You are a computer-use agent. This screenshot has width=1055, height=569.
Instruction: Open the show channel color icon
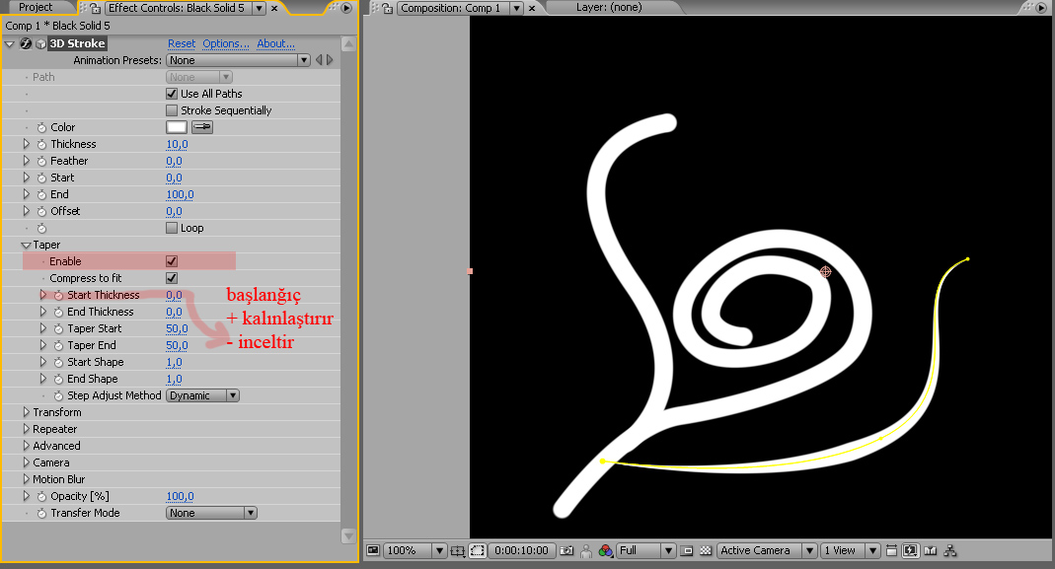coord(606,550)
